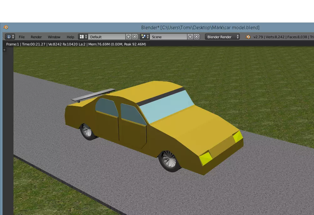Open the Render menu
Viewport: 314px width, 215px height.
click(36, 37)
